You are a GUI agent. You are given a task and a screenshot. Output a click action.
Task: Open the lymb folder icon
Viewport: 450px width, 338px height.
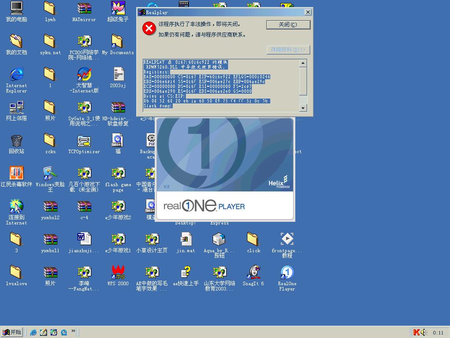[x=50, y=8]
